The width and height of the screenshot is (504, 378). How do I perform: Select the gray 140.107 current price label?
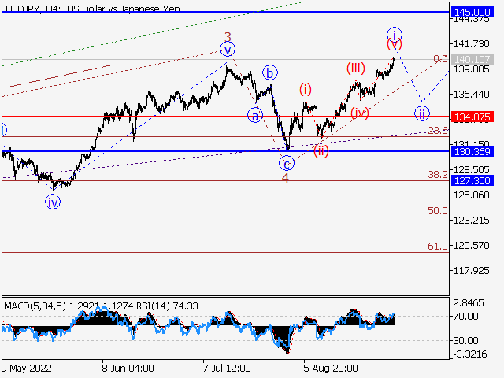(x=472, y=60)
